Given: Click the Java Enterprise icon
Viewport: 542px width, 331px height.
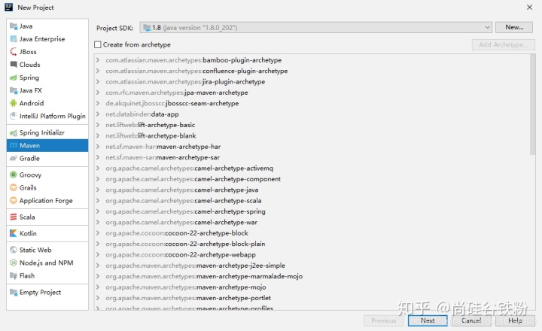Looking at the screenshot, I should pyautogui.click(x=14, y=39).
